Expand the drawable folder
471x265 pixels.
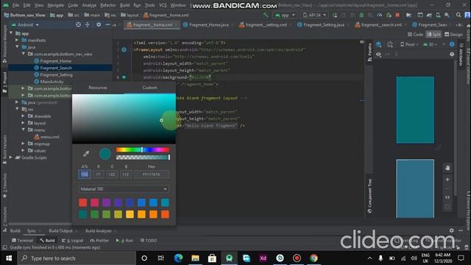(x=23, y=116)
